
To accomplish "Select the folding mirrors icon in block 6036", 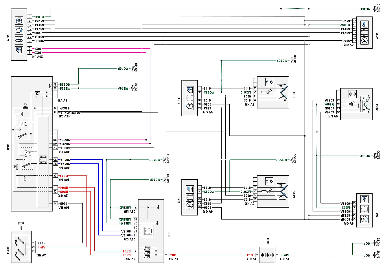I will [x=19, y=41].
